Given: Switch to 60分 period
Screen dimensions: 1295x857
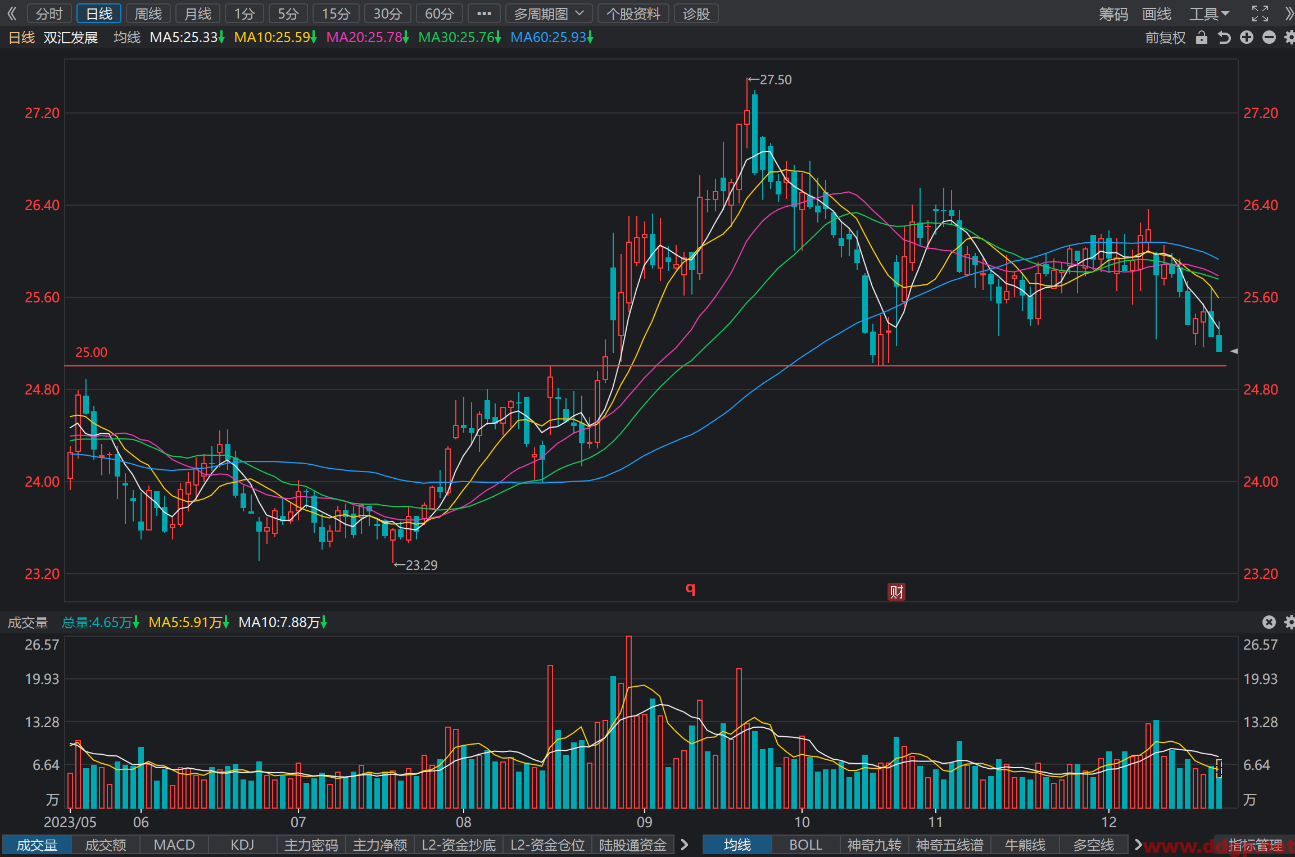Looking at the screenshot, I should click(x=440, y=13).
